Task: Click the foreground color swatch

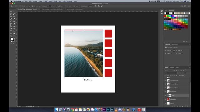Action: 12,39
